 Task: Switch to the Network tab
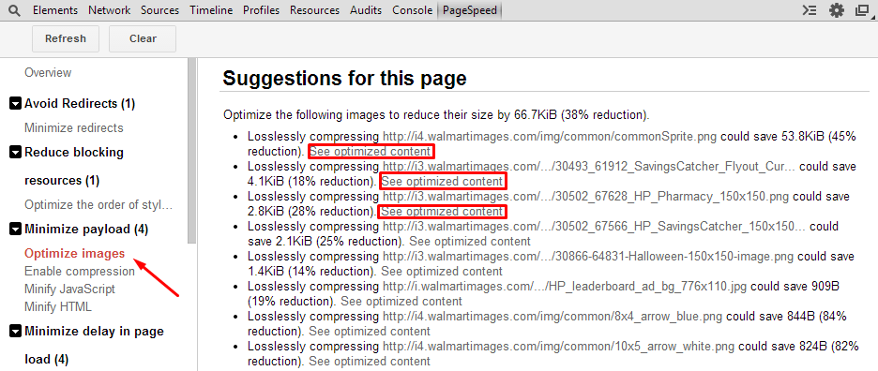click(x=109, y=10)
